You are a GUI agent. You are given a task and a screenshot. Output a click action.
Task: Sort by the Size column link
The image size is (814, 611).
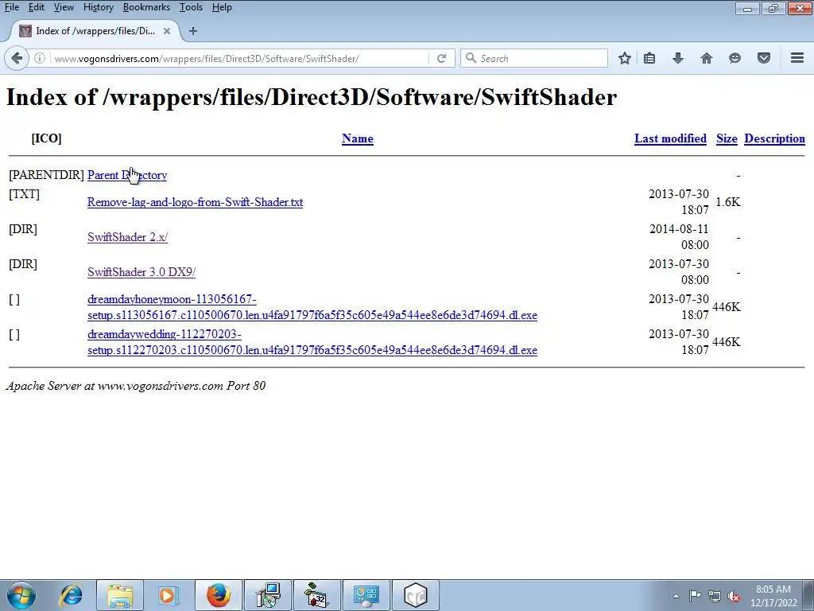[x=727, y=138]
